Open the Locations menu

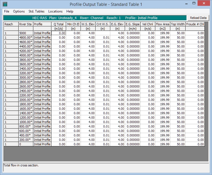[56, 11]
